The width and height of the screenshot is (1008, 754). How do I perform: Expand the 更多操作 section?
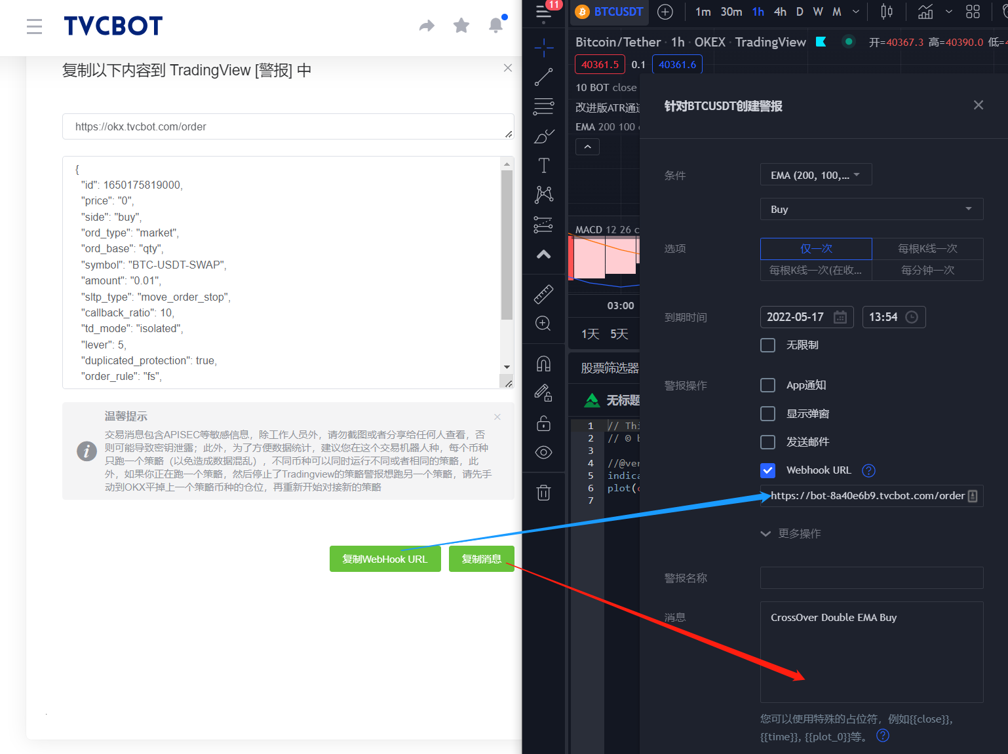point(791,534)
